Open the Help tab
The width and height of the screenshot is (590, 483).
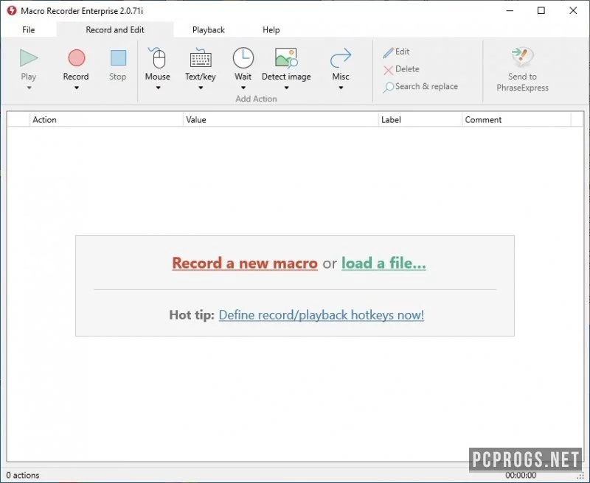pyautogui.click(x=271, y=29)
